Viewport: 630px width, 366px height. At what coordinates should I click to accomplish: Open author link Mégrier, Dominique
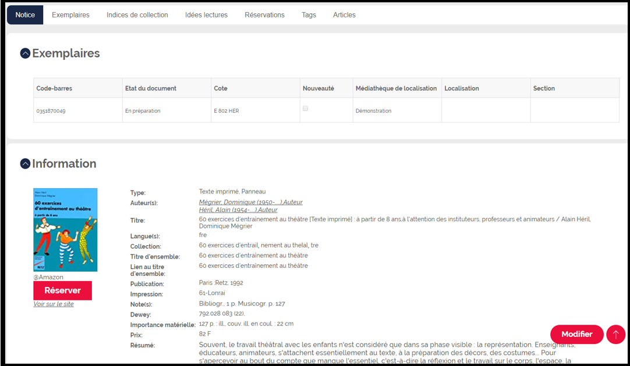point(251,202)
